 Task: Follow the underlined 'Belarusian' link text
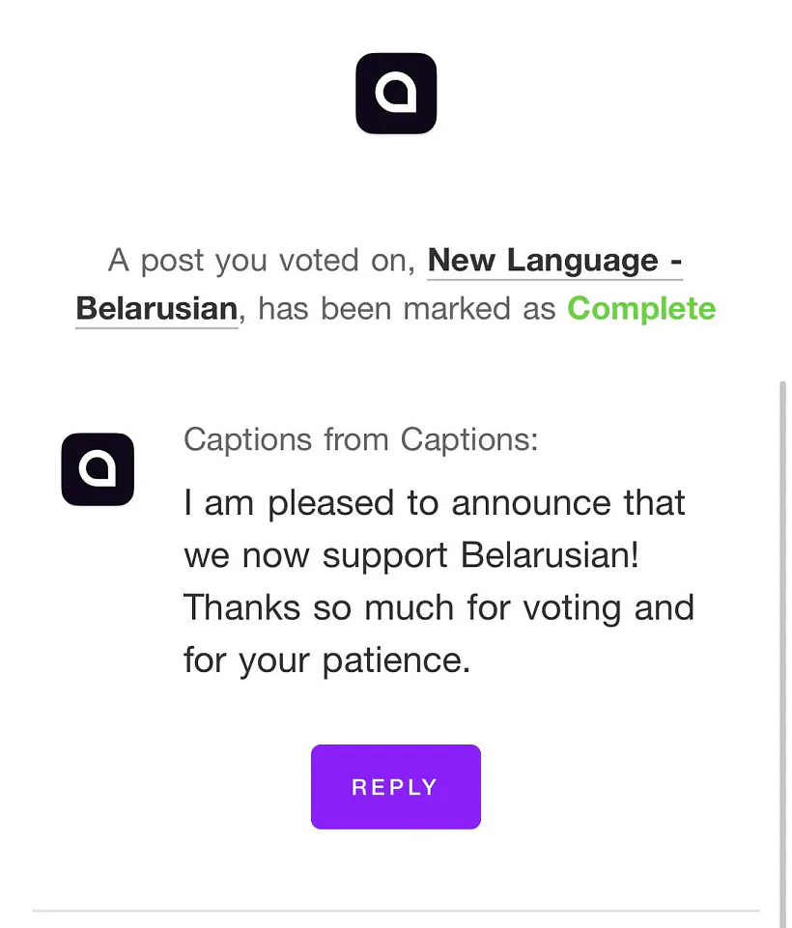tap(156, 309)
